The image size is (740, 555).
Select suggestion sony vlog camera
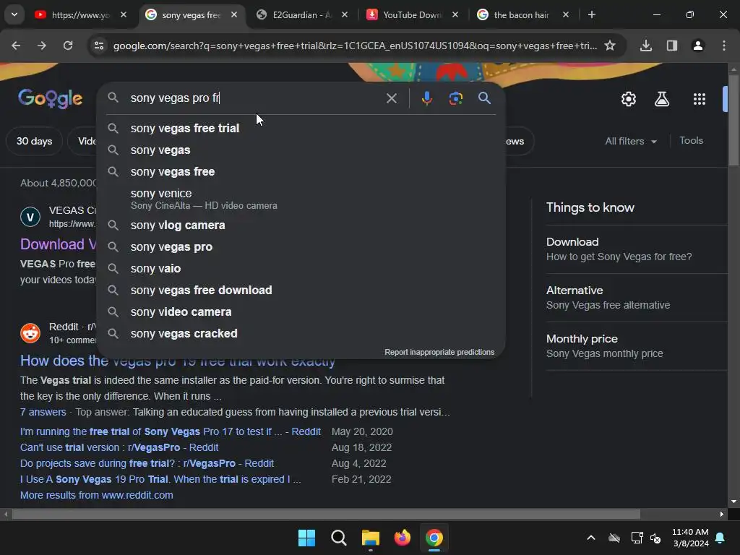point(301,225)
